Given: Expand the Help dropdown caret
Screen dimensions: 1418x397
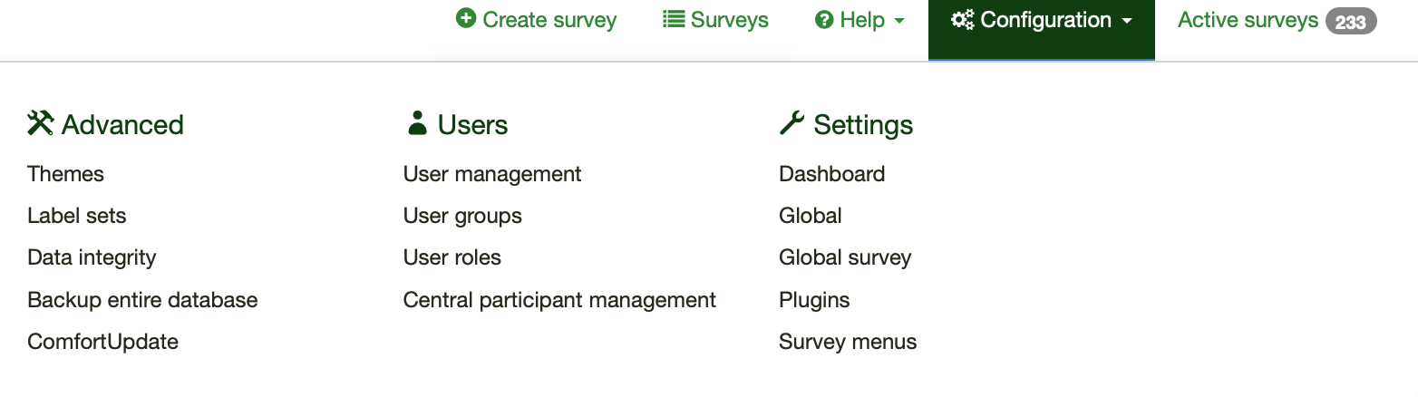Looking at the screenshot, I should 899,21.
